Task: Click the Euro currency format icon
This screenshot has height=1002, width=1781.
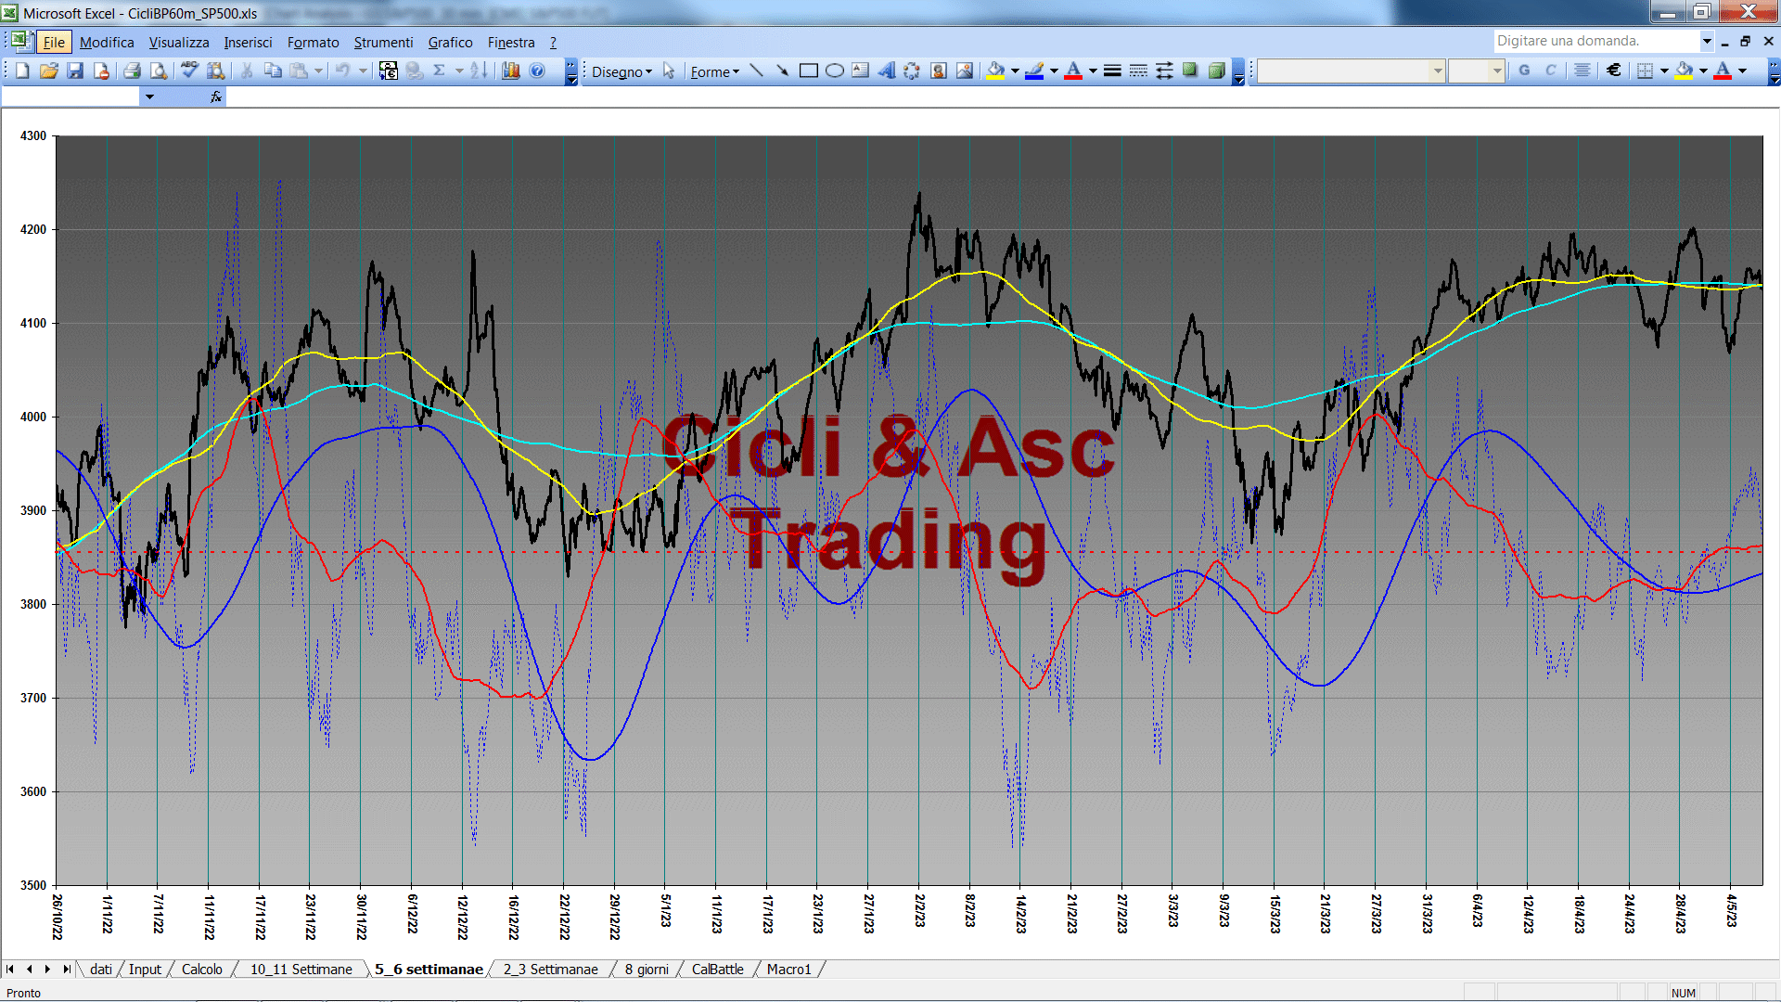Action: coord(1614,71)
